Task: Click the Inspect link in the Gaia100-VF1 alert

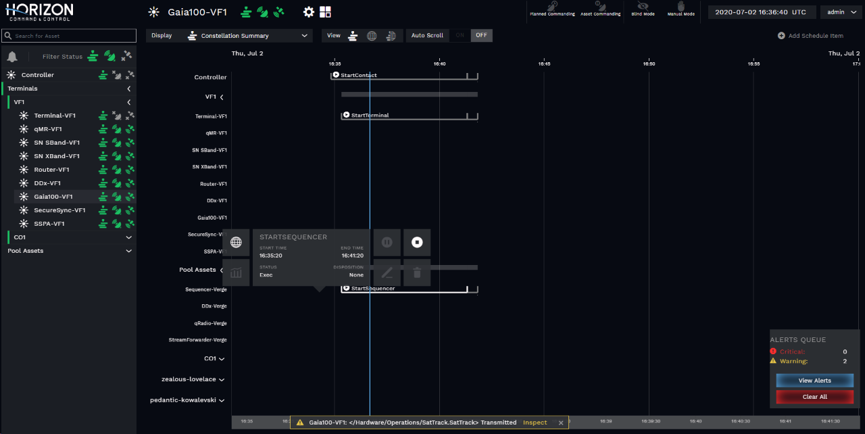Action: click(x=535, y=422)
